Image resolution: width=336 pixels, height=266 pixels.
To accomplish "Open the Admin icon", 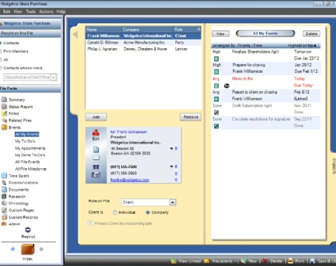I will pyautogui.click(x=4, y=224).
